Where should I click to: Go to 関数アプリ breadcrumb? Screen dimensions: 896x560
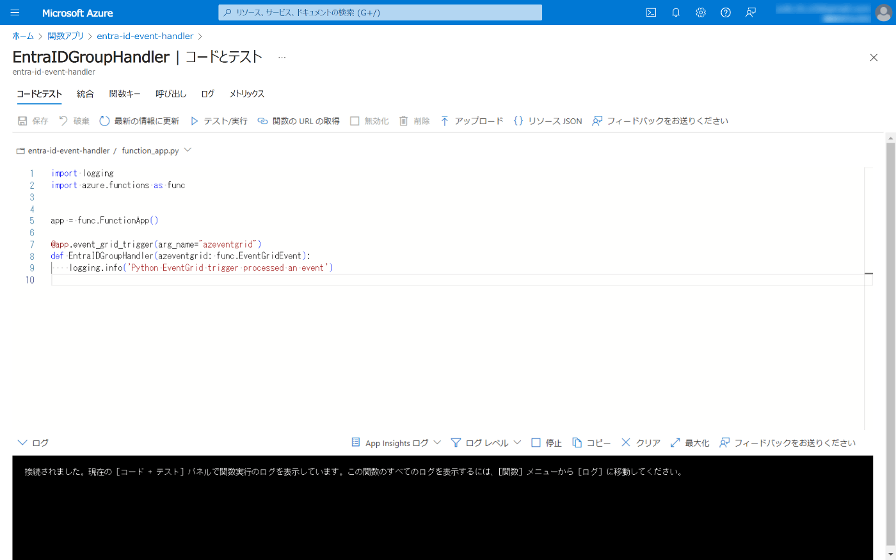pos(65,36)
